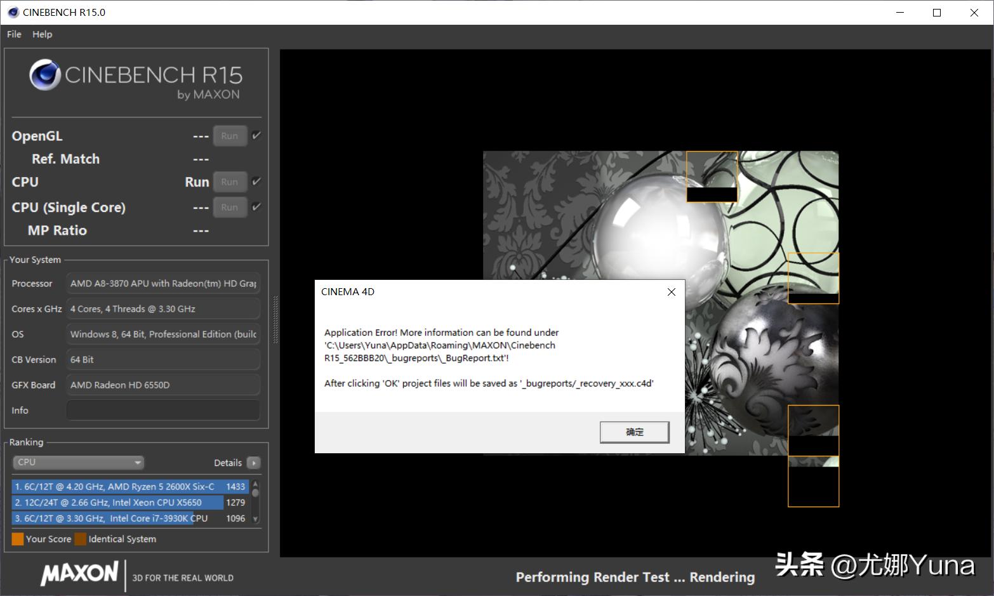
Task: Toggle the CPU Single Core checkbox
Action: click(256, 207)
